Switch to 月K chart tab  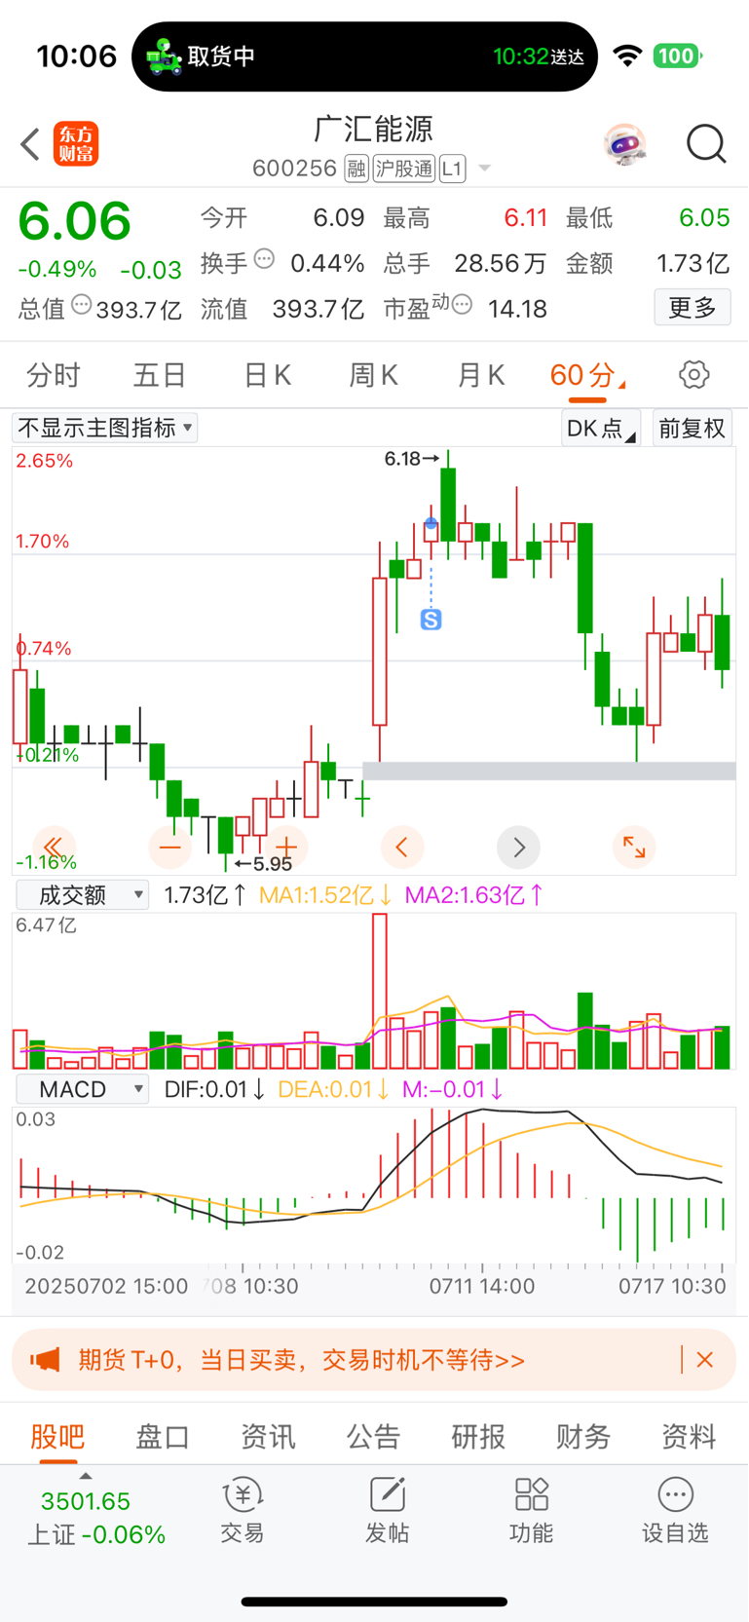coord(481,375)
